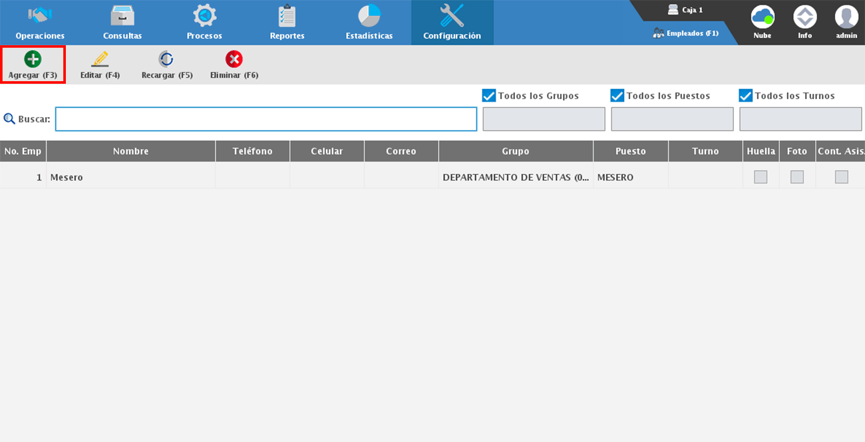Uncheck Todos los Grupos checkbox
Image resolution: width=865 pixels, height=442 pixels.
pyautogui.click(x=489, y=96)
